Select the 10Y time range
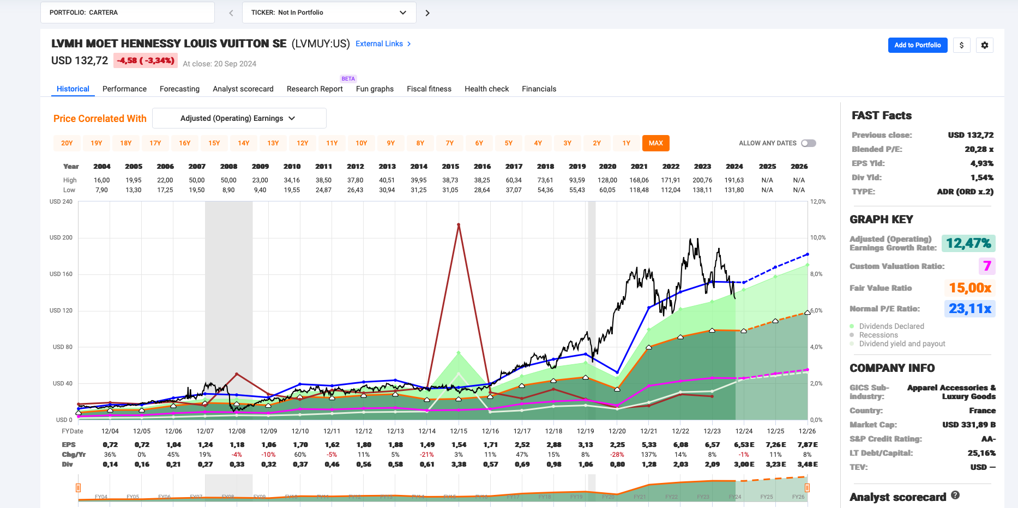Image resolution: width=1018 pixels, height=508 pixels. (362, 143)
